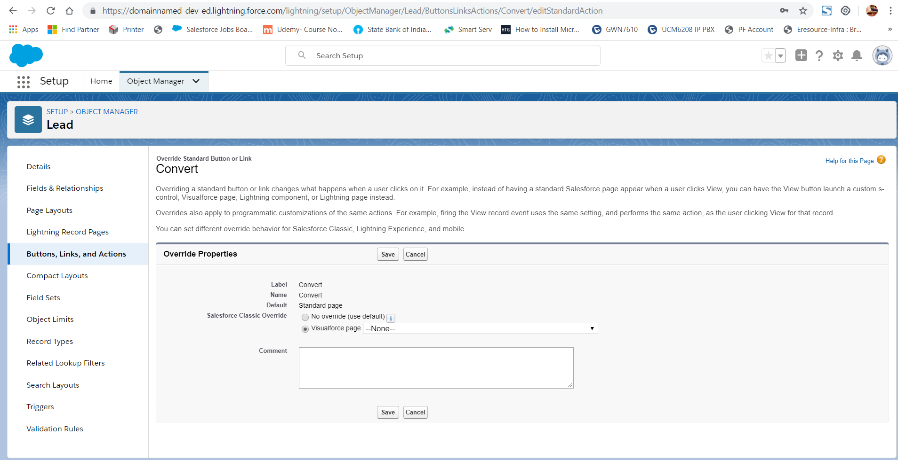The width and height of the screenshot is (898, 460).
Task: Open the favorites list dropdown arrow
Action: click(780, 55)
